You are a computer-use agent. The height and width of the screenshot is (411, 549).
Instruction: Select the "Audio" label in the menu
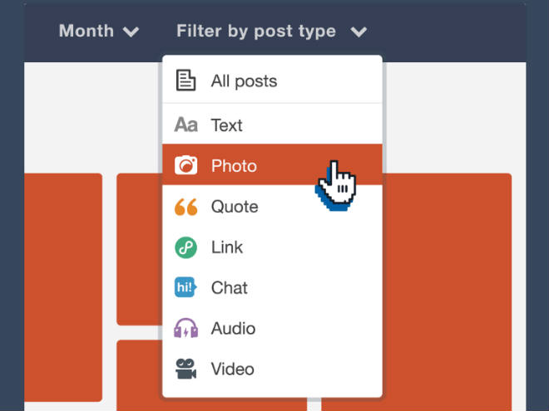(x=233, y=329)
